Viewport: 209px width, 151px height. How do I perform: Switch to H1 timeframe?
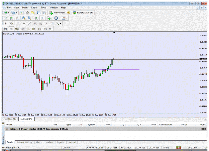click(x=28, y=29)
